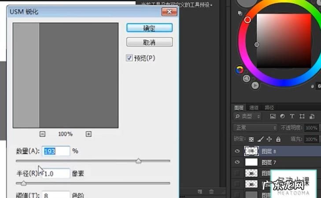This screenshot has width=321, height=198.
Task: Click the left-pointing triangle button by wheel
Action: pyautogui.click(x=247, y=79)
